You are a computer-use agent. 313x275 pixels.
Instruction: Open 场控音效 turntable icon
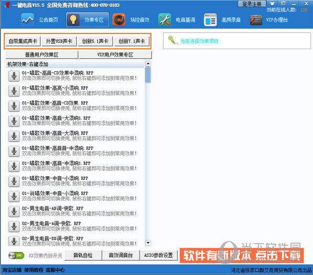(x=119, y=20)
